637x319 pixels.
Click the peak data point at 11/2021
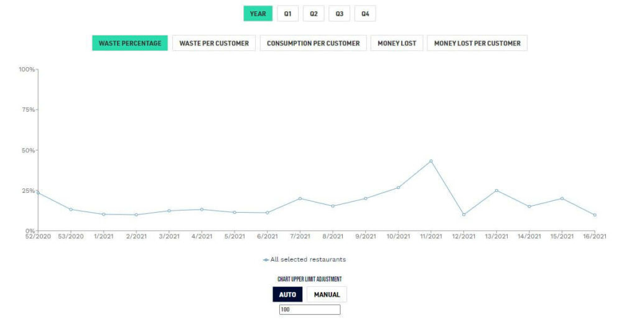[430, 161]
